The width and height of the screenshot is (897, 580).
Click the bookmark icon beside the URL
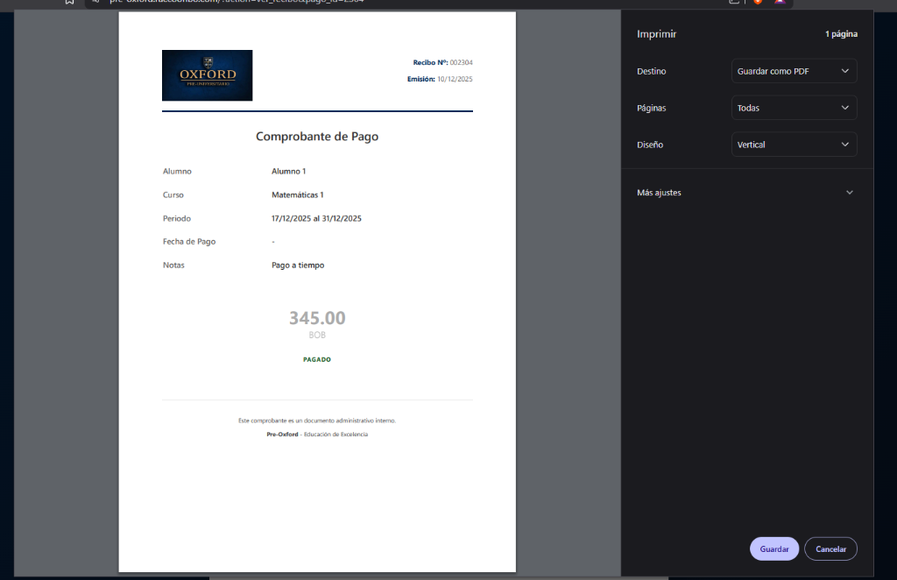[x=69, y=2]
